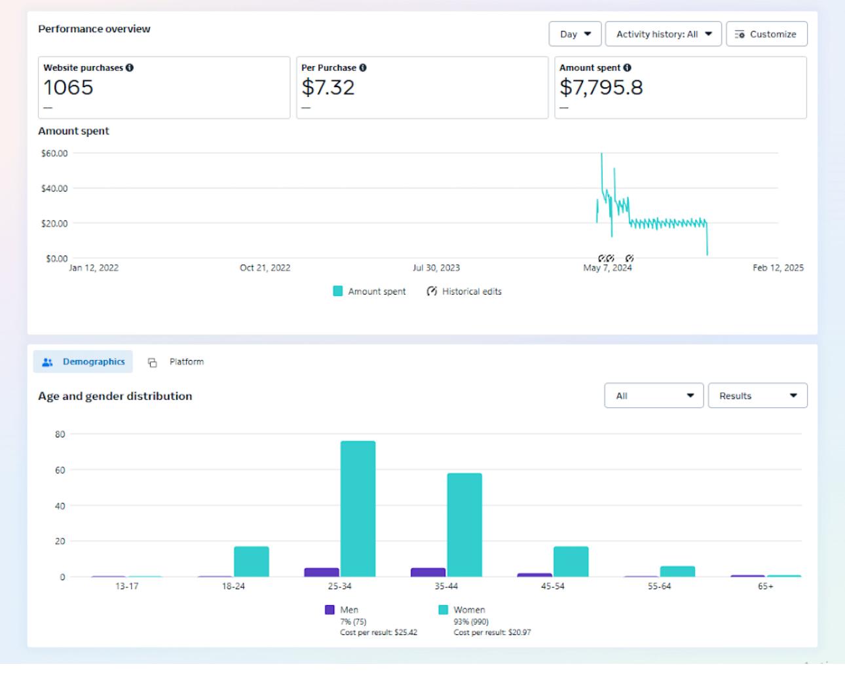Click the Historical edits icon in the chart legend
The height and width of the screenshot is (696, 845).
432,291
